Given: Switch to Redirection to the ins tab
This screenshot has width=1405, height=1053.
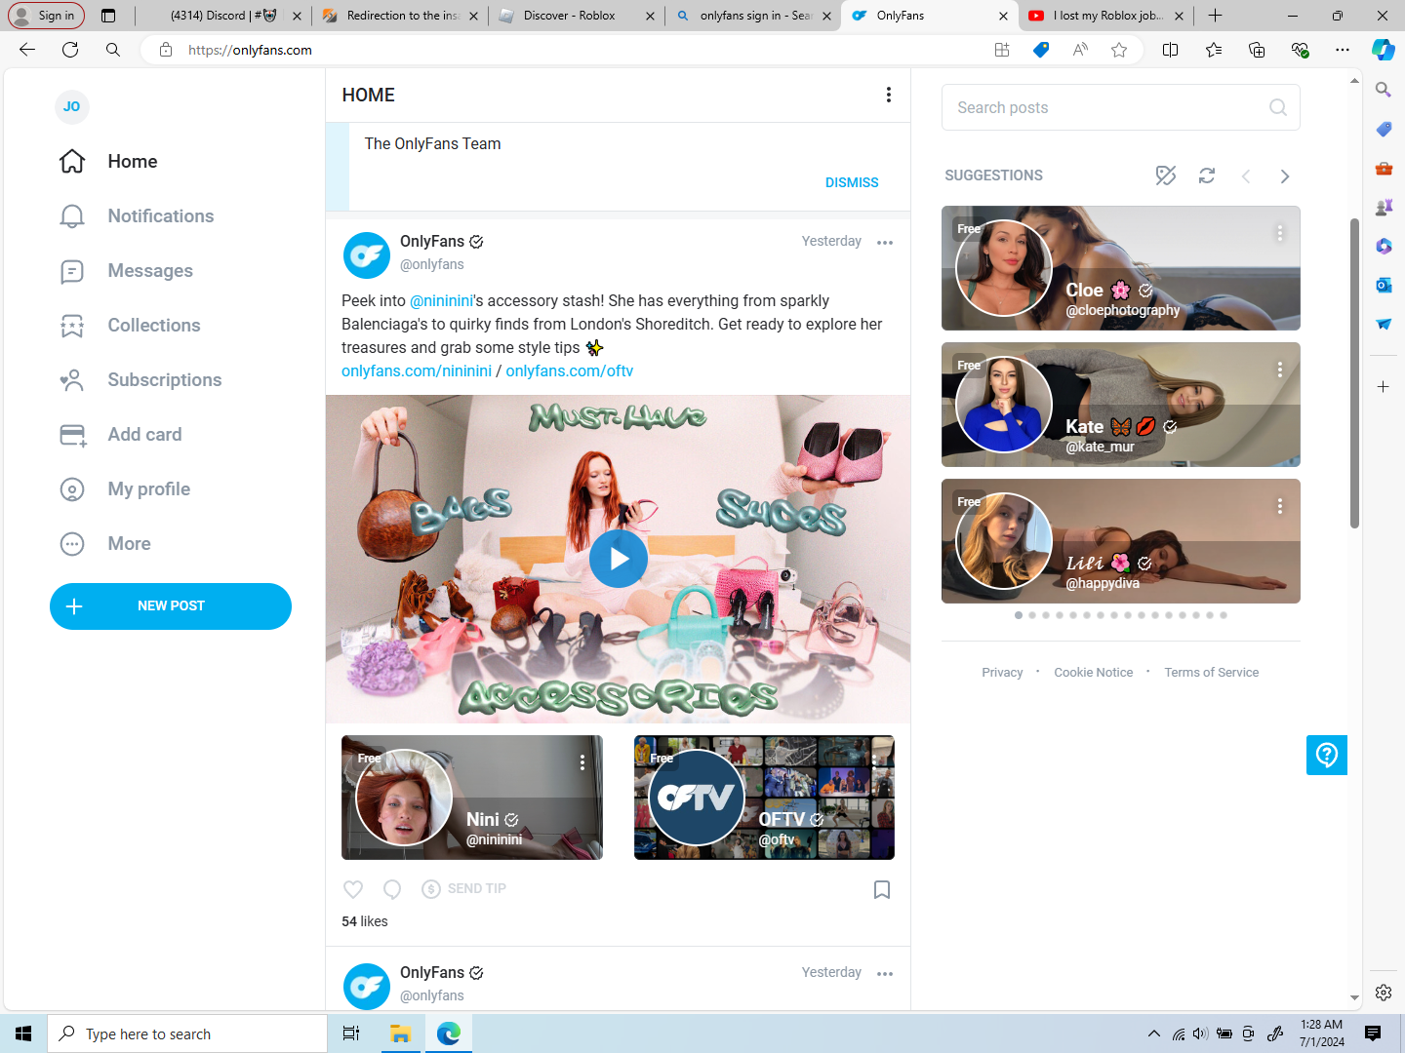Looking at the screenshot, I should point(401,16).
